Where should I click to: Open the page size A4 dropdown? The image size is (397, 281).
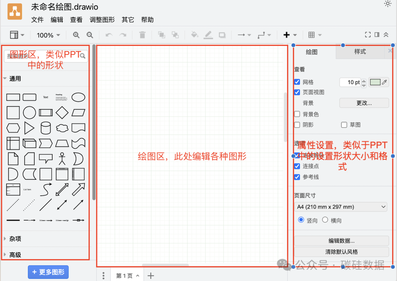[341, 207]
